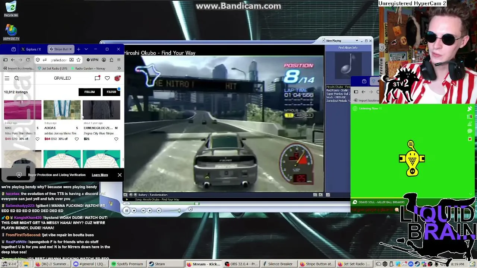Viewport: 477px width, 268px height.
Task: Switch to Spotify Premium taskbar button
Action: pyautogui.click(x=127, y=264)
